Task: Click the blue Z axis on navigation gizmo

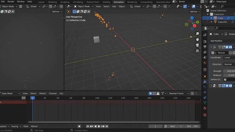Action: pyautogui.click(x=192, y=18)
